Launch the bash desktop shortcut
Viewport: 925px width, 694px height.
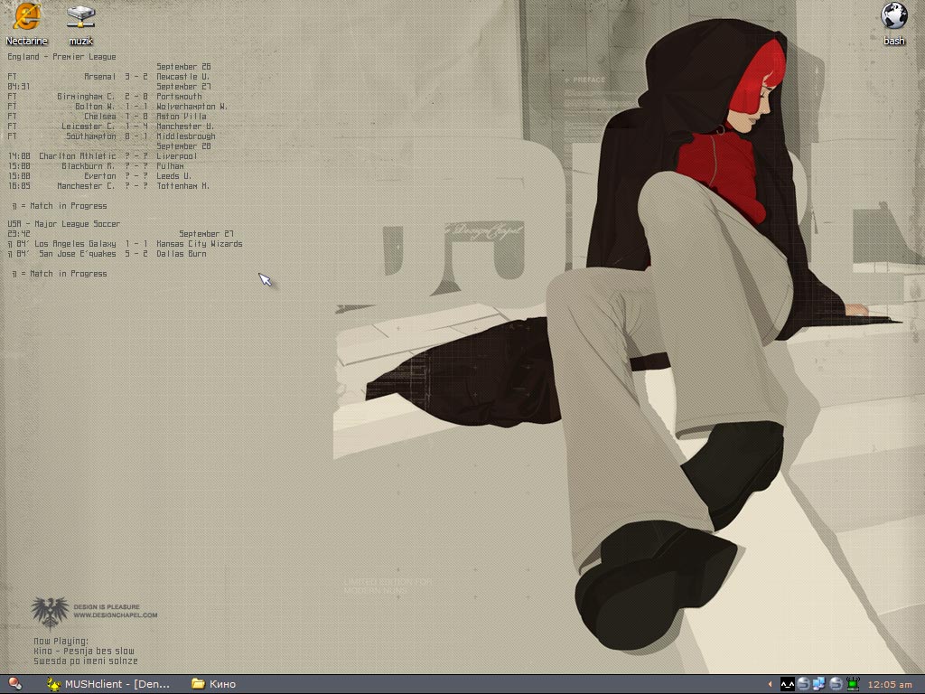(x=893, y=16)
